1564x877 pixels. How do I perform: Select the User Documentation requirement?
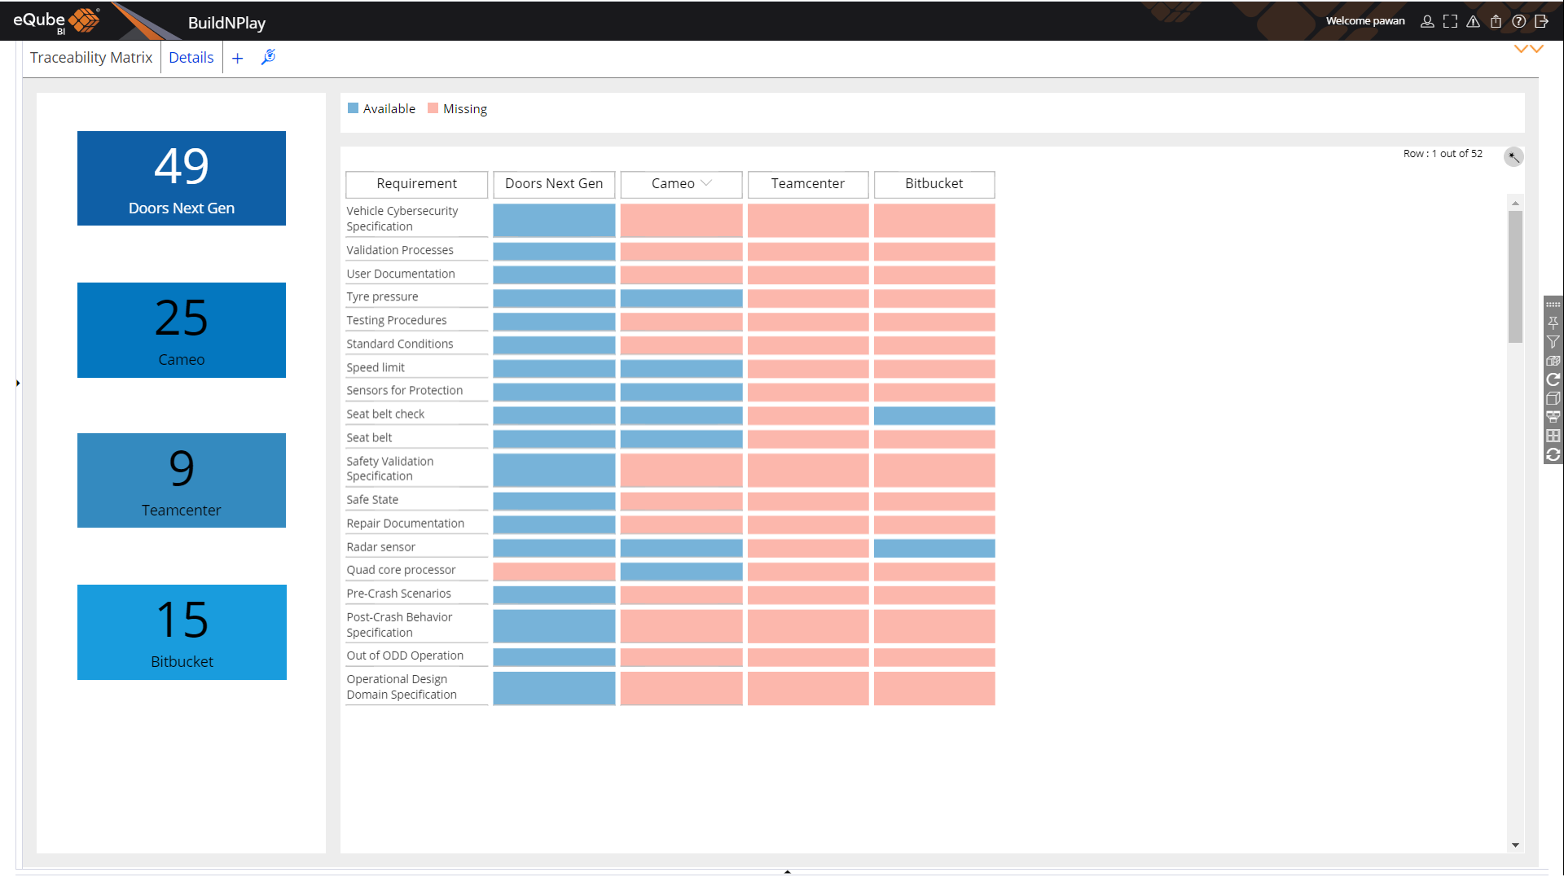(417, 274)
